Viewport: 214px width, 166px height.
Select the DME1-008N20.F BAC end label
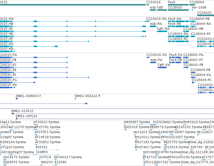[28, 96]
